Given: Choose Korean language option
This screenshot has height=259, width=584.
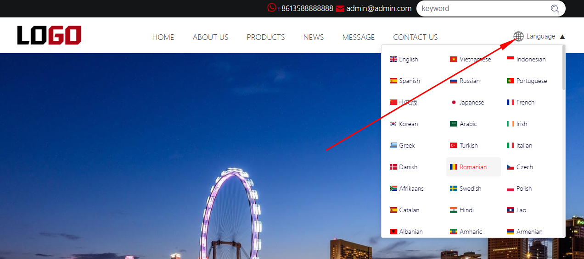Looking at the screenshot, I should click(404, 124).
